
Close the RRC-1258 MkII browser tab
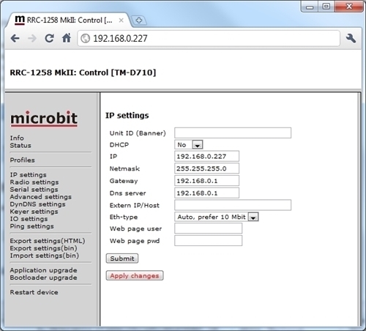tap(121, 21)
